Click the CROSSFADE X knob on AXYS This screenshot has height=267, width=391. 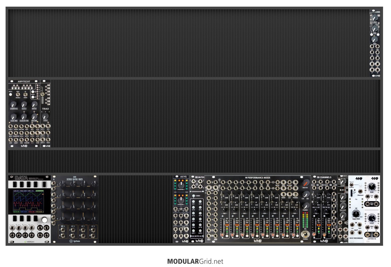coord(181,185)
